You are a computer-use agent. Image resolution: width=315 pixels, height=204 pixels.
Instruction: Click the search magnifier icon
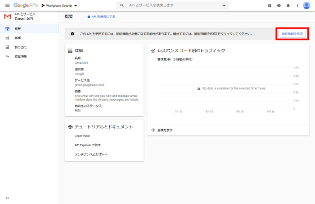121,6
